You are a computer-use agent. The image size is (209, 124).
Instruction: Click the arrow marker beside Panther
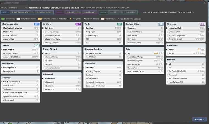[84, 28]
